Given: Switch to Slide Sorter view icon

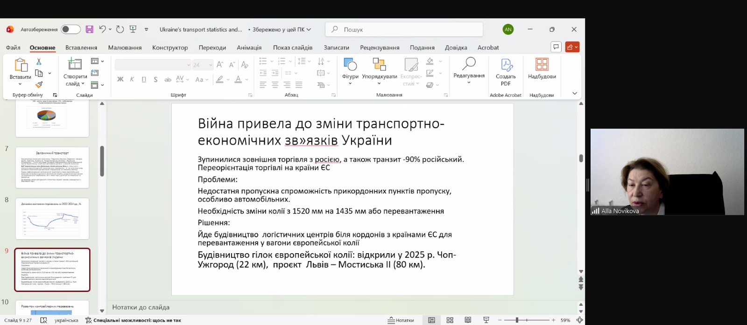Looking at the screenshot, I should click(450, 320).
